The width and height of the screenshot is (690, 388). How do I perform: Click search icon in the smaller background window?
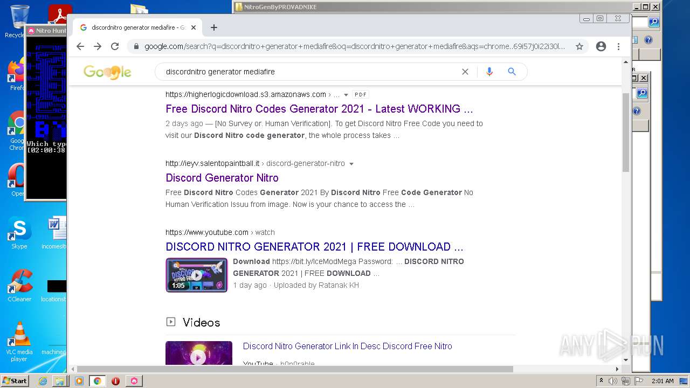(x=641, y=93)
